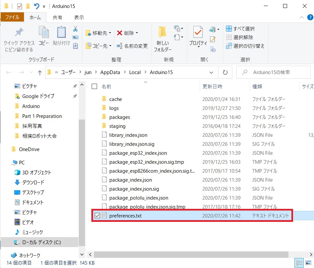
Task: Pin folder to Quick Access
Action: (x=19, y=39)
